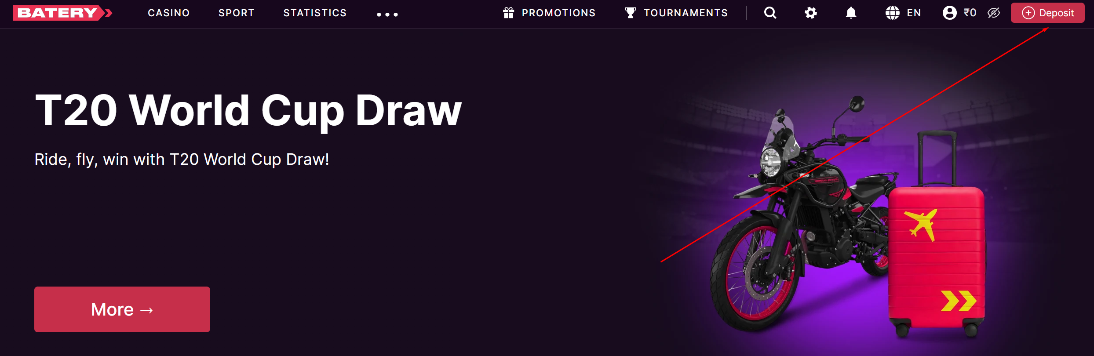Go to the Casino section
This screenshot has height=356, width=1094.
tap(168, 13)
